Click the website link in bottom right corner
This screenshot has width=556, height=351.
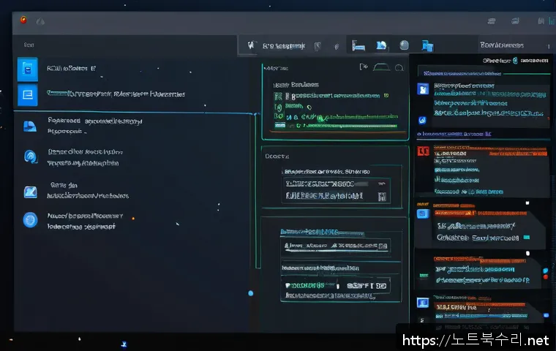pyautogui.click(x=473, y=340)
